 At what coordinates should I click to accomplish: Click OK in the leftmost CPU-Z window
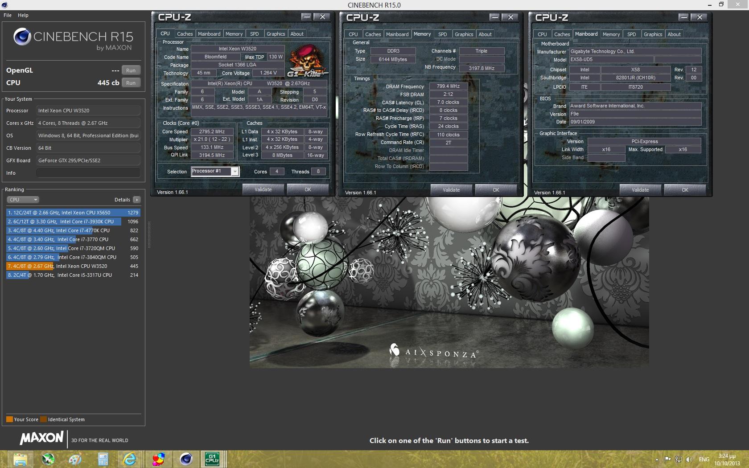(308, 189)
